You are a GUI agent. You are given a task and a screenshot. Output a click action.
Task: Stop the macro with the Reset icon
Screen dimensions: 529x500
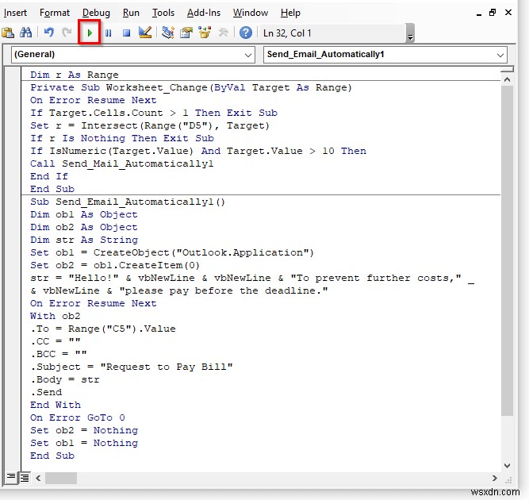127,33
